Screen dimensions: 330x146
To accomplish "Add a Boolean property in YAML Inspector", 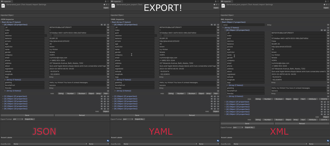I will (192, 93).
